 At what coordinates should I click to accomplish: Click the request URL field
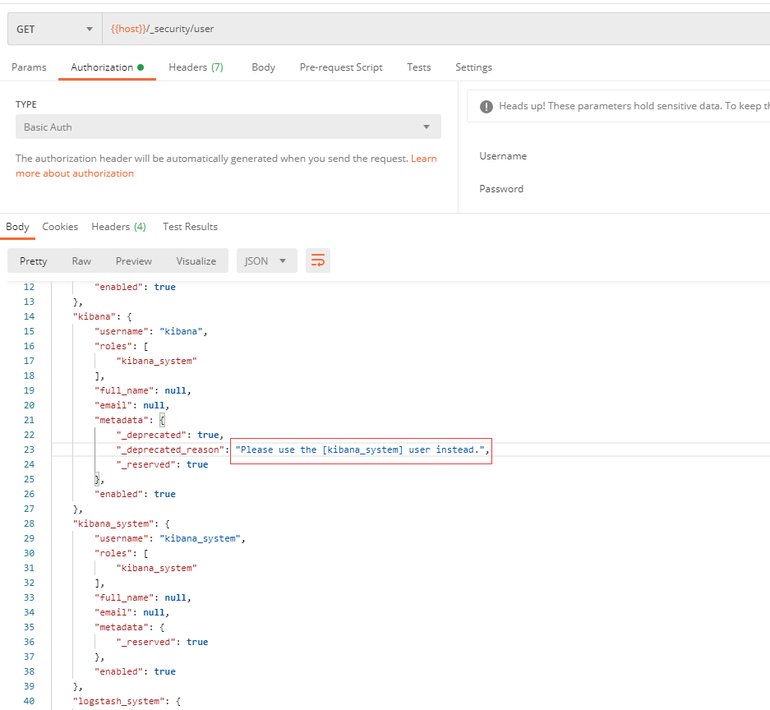pyautogui.click(x=436, y=29)
